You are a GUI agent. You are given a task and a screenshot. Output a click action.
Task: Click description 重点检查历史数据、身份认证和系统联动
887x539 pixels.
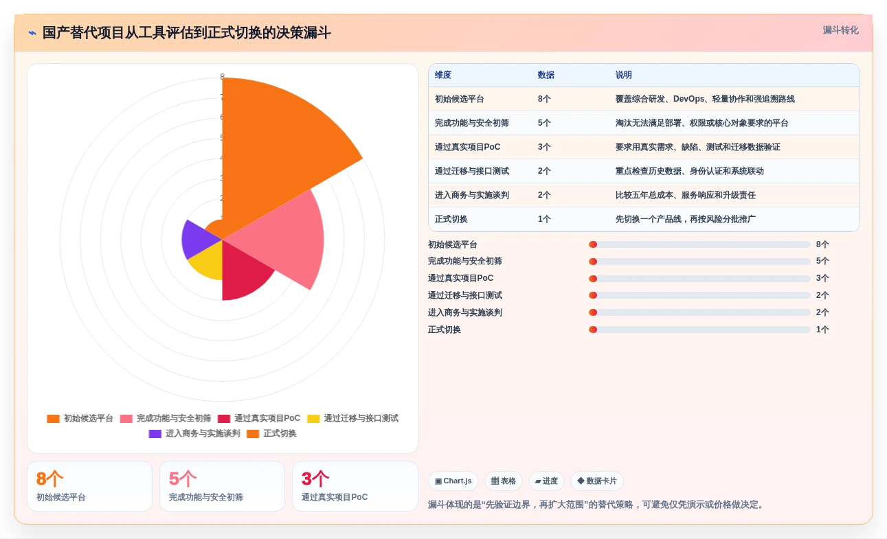(x=690, y=171)
